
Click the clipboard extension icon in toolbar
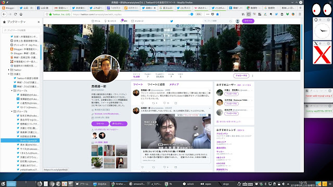(x=282, y=14)
